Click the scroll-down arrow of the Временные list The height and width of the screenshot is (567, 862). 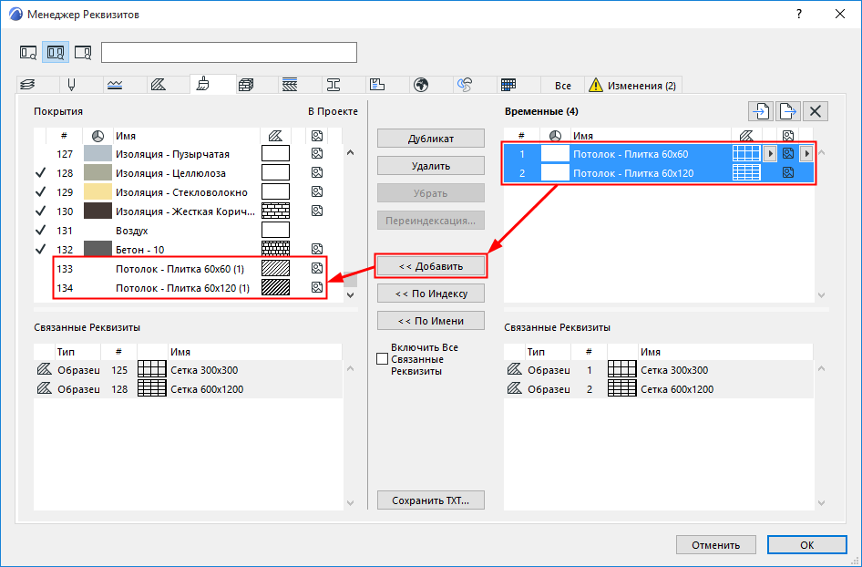[821, 294]
